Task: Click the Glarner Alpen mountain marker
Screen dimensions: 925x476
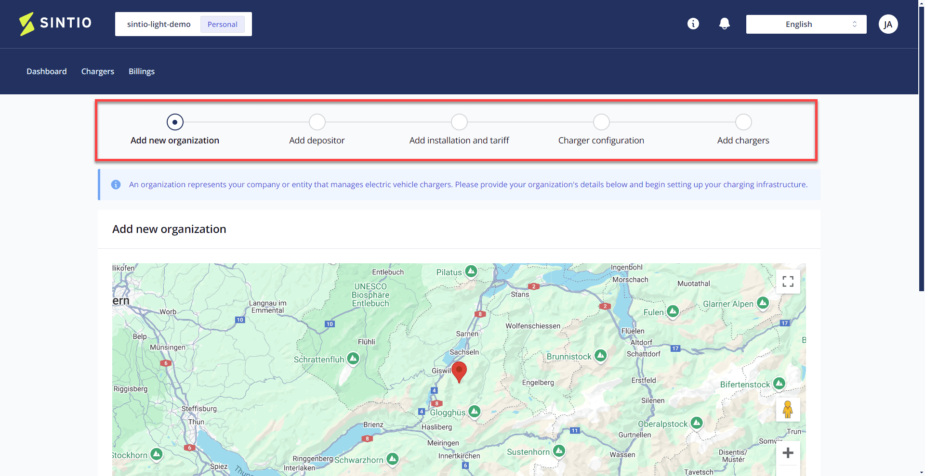Action: (763, 303)
